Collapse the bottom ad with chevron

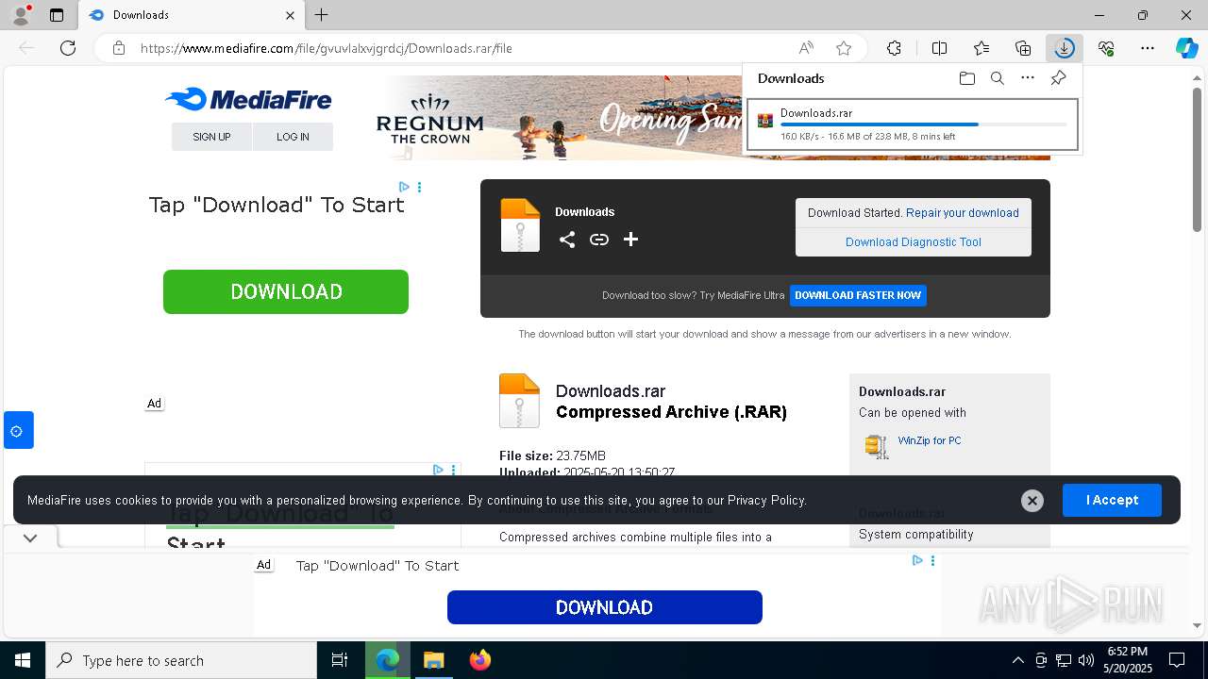[30, 538]
